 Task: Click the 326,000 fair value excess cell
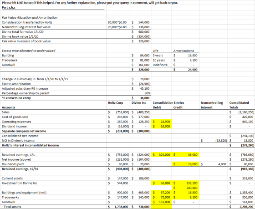point(141,41)
